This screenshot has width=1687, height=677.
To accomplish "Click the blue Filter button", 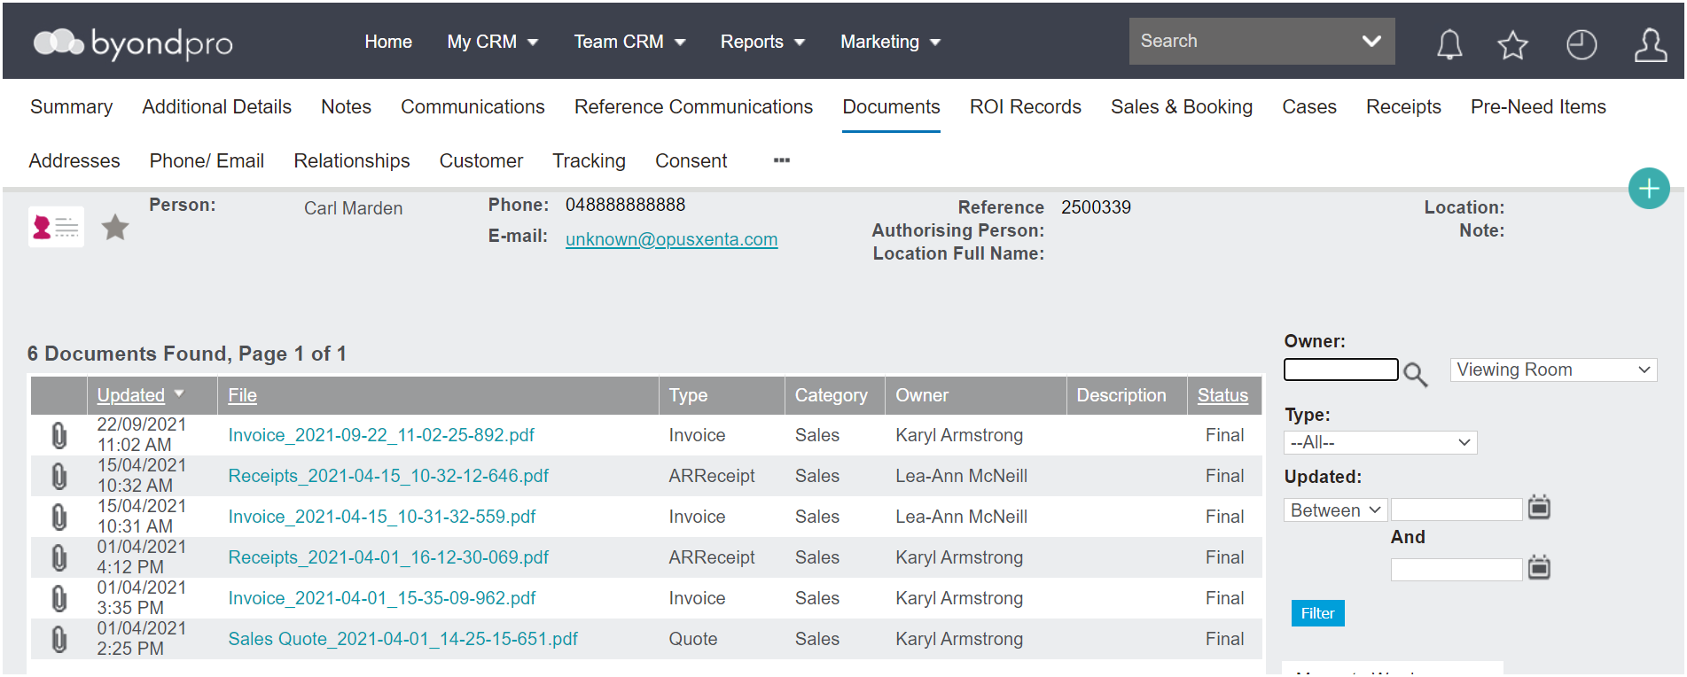I will pos(1317,613).
